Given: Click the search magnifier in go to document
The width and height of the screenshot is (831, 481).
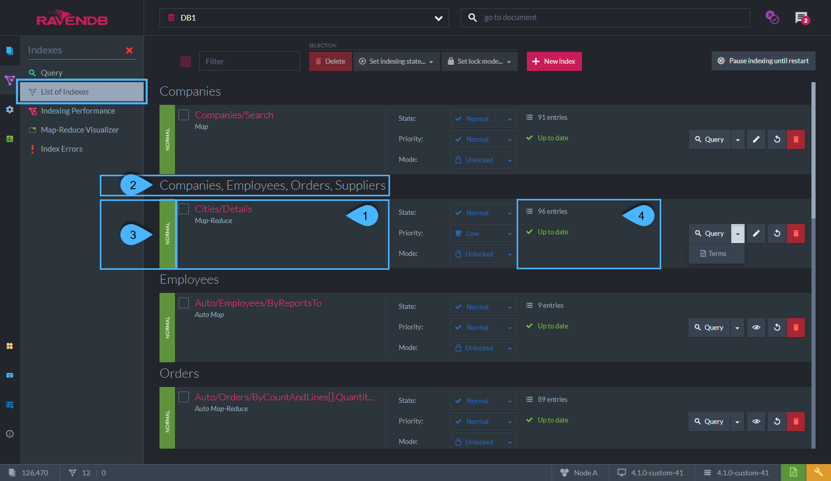Looking at the screenshot, I should point(472,17).
